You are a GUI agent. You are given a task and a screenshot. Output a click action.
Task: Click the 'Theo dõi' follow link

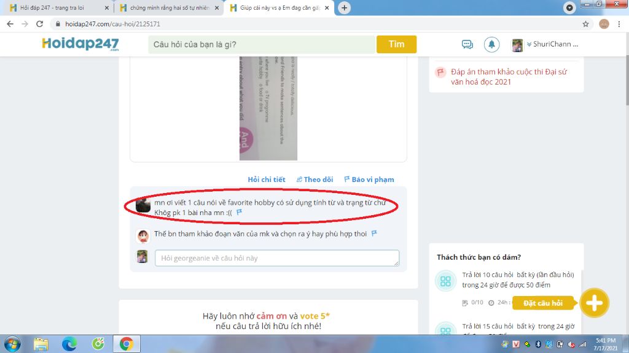[315, 180]
